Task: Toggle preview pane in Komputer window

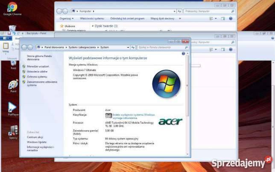Action: pyautogui.click(x=222, y=18)
